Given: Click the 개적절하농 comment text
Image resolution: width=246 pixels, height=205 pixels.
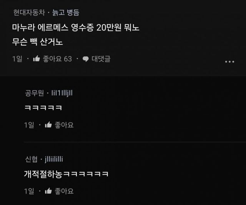Looking at the screenshot, I should coord(66,174).
